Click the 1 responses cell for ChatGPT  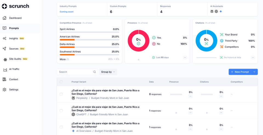tap(155, 111)
